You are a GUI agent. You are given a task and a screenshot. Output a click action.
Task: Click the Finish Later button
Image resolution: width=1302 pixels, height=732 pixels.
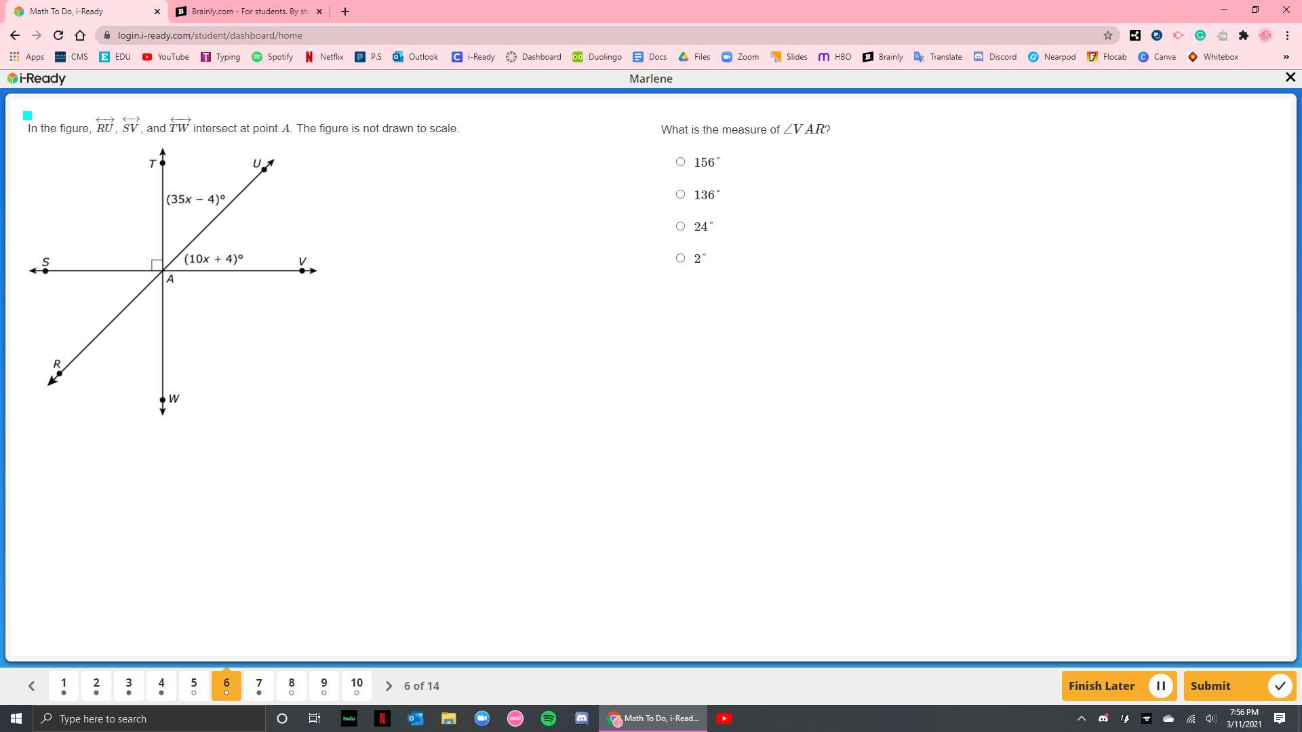coord(1118,686)
